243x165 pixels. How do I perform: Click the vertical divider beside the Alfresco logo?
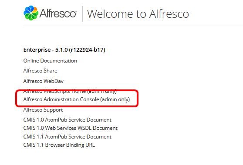[82, 14]
